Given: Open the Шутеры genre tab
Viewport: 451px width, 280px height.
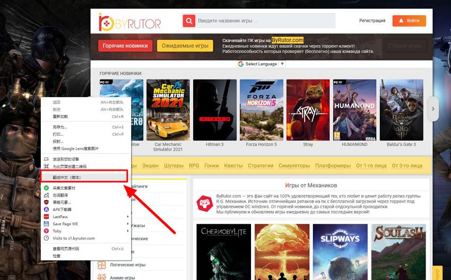Looking at the screenshot, I should pyautogui.click(x=174, y=166).
